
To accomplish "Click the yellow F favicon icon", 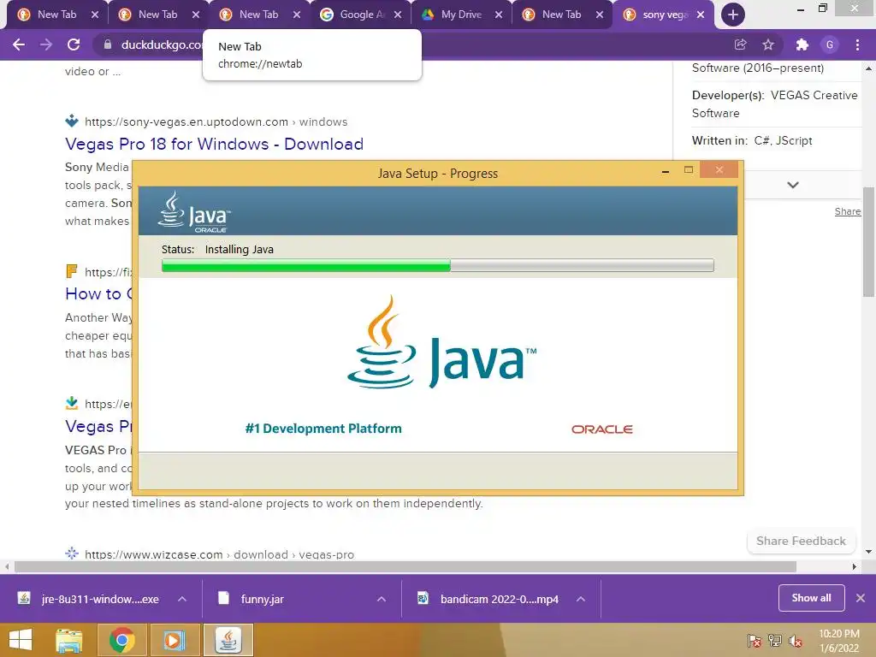I will pos(72,271).
